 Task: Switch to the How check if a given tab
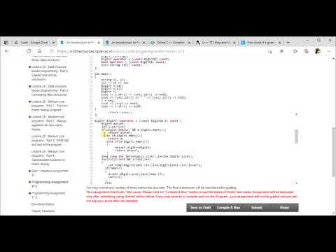coord(261,43)
